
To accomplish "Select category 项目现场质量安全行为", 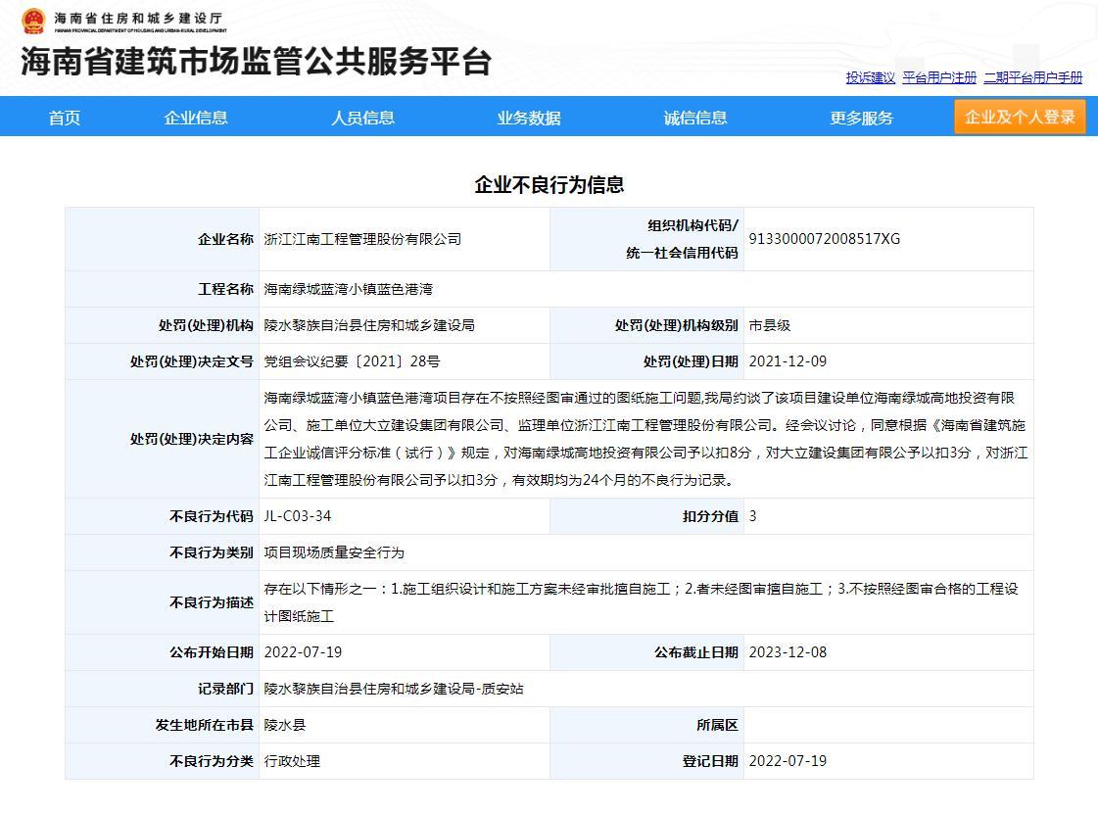I will 334,553.
